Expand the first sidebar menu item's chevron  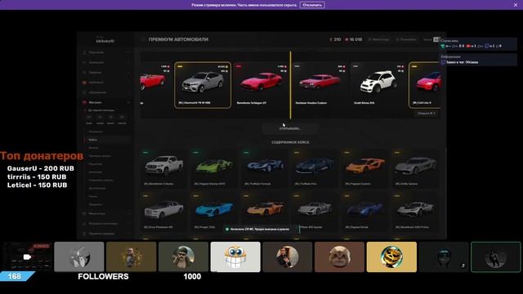point(128,52)
